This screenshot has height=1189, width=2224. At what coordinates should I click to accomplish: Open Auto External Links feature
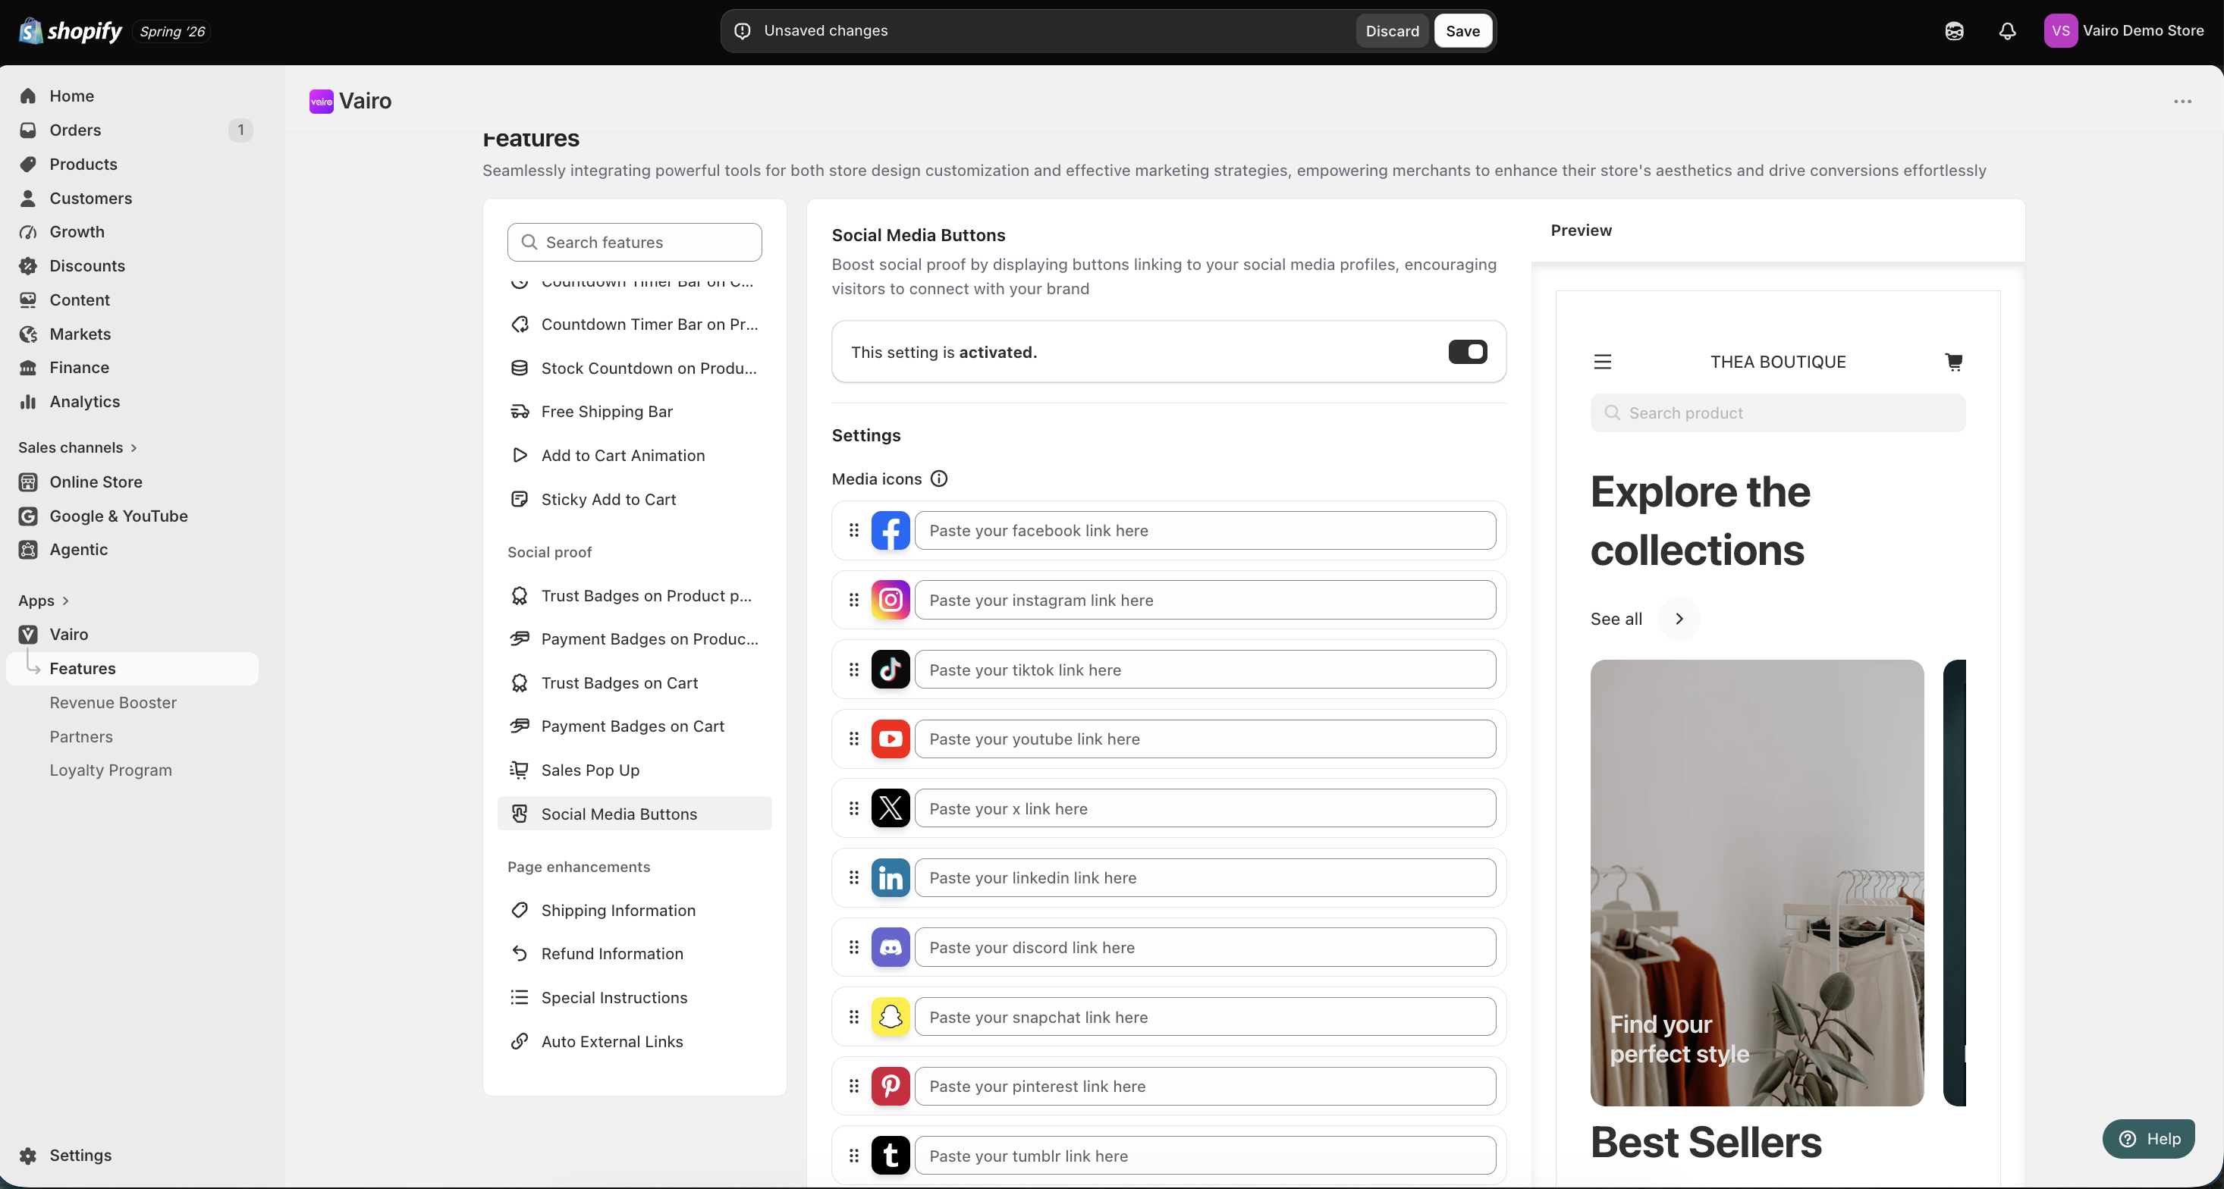[635, 1041]
